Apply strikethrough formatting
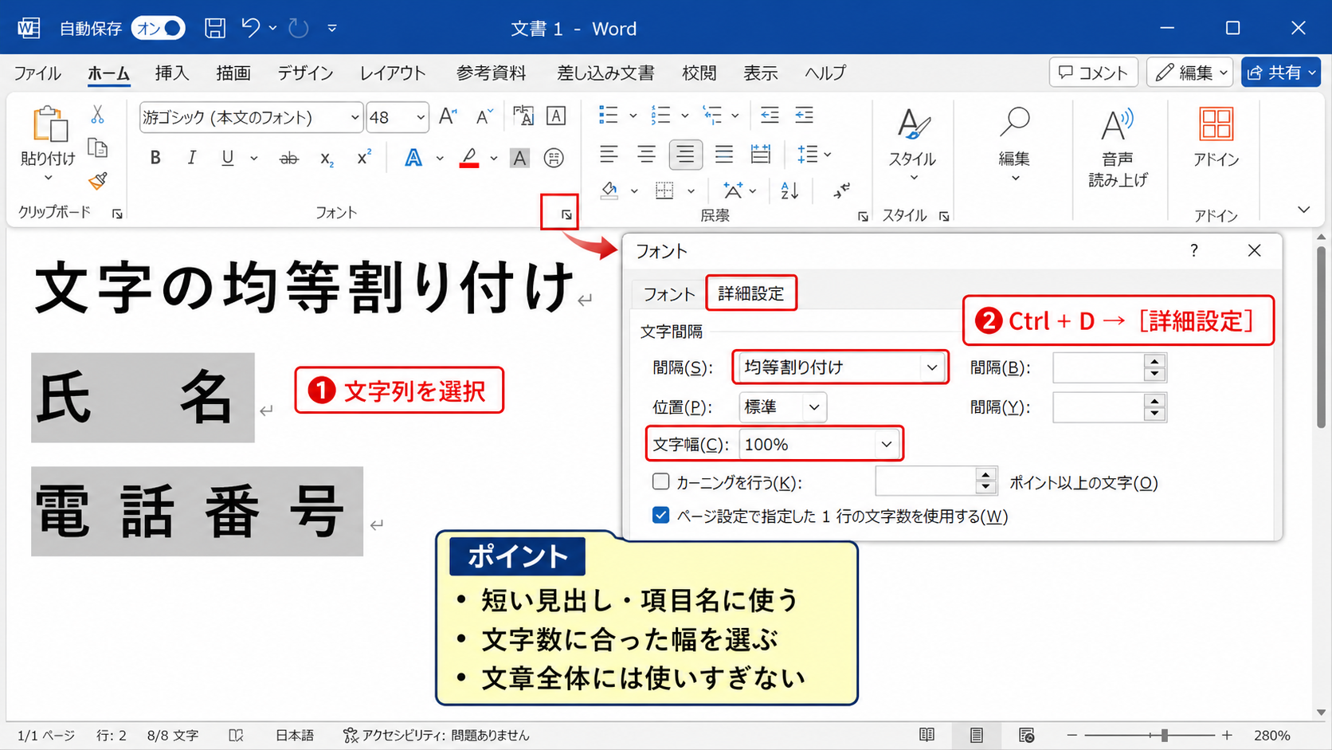This screenshot has width=1332, height=750. tap(288, 159)
